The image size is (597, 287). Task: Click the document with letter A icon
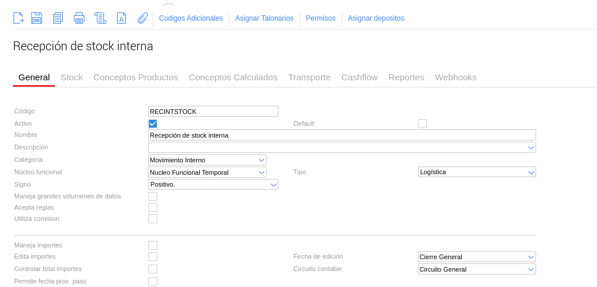point(121,18)
